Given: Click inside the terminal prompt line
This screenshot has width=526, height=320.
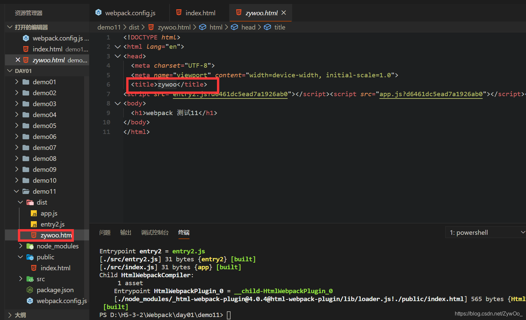Looking at the screenshot, I should 165,315.
